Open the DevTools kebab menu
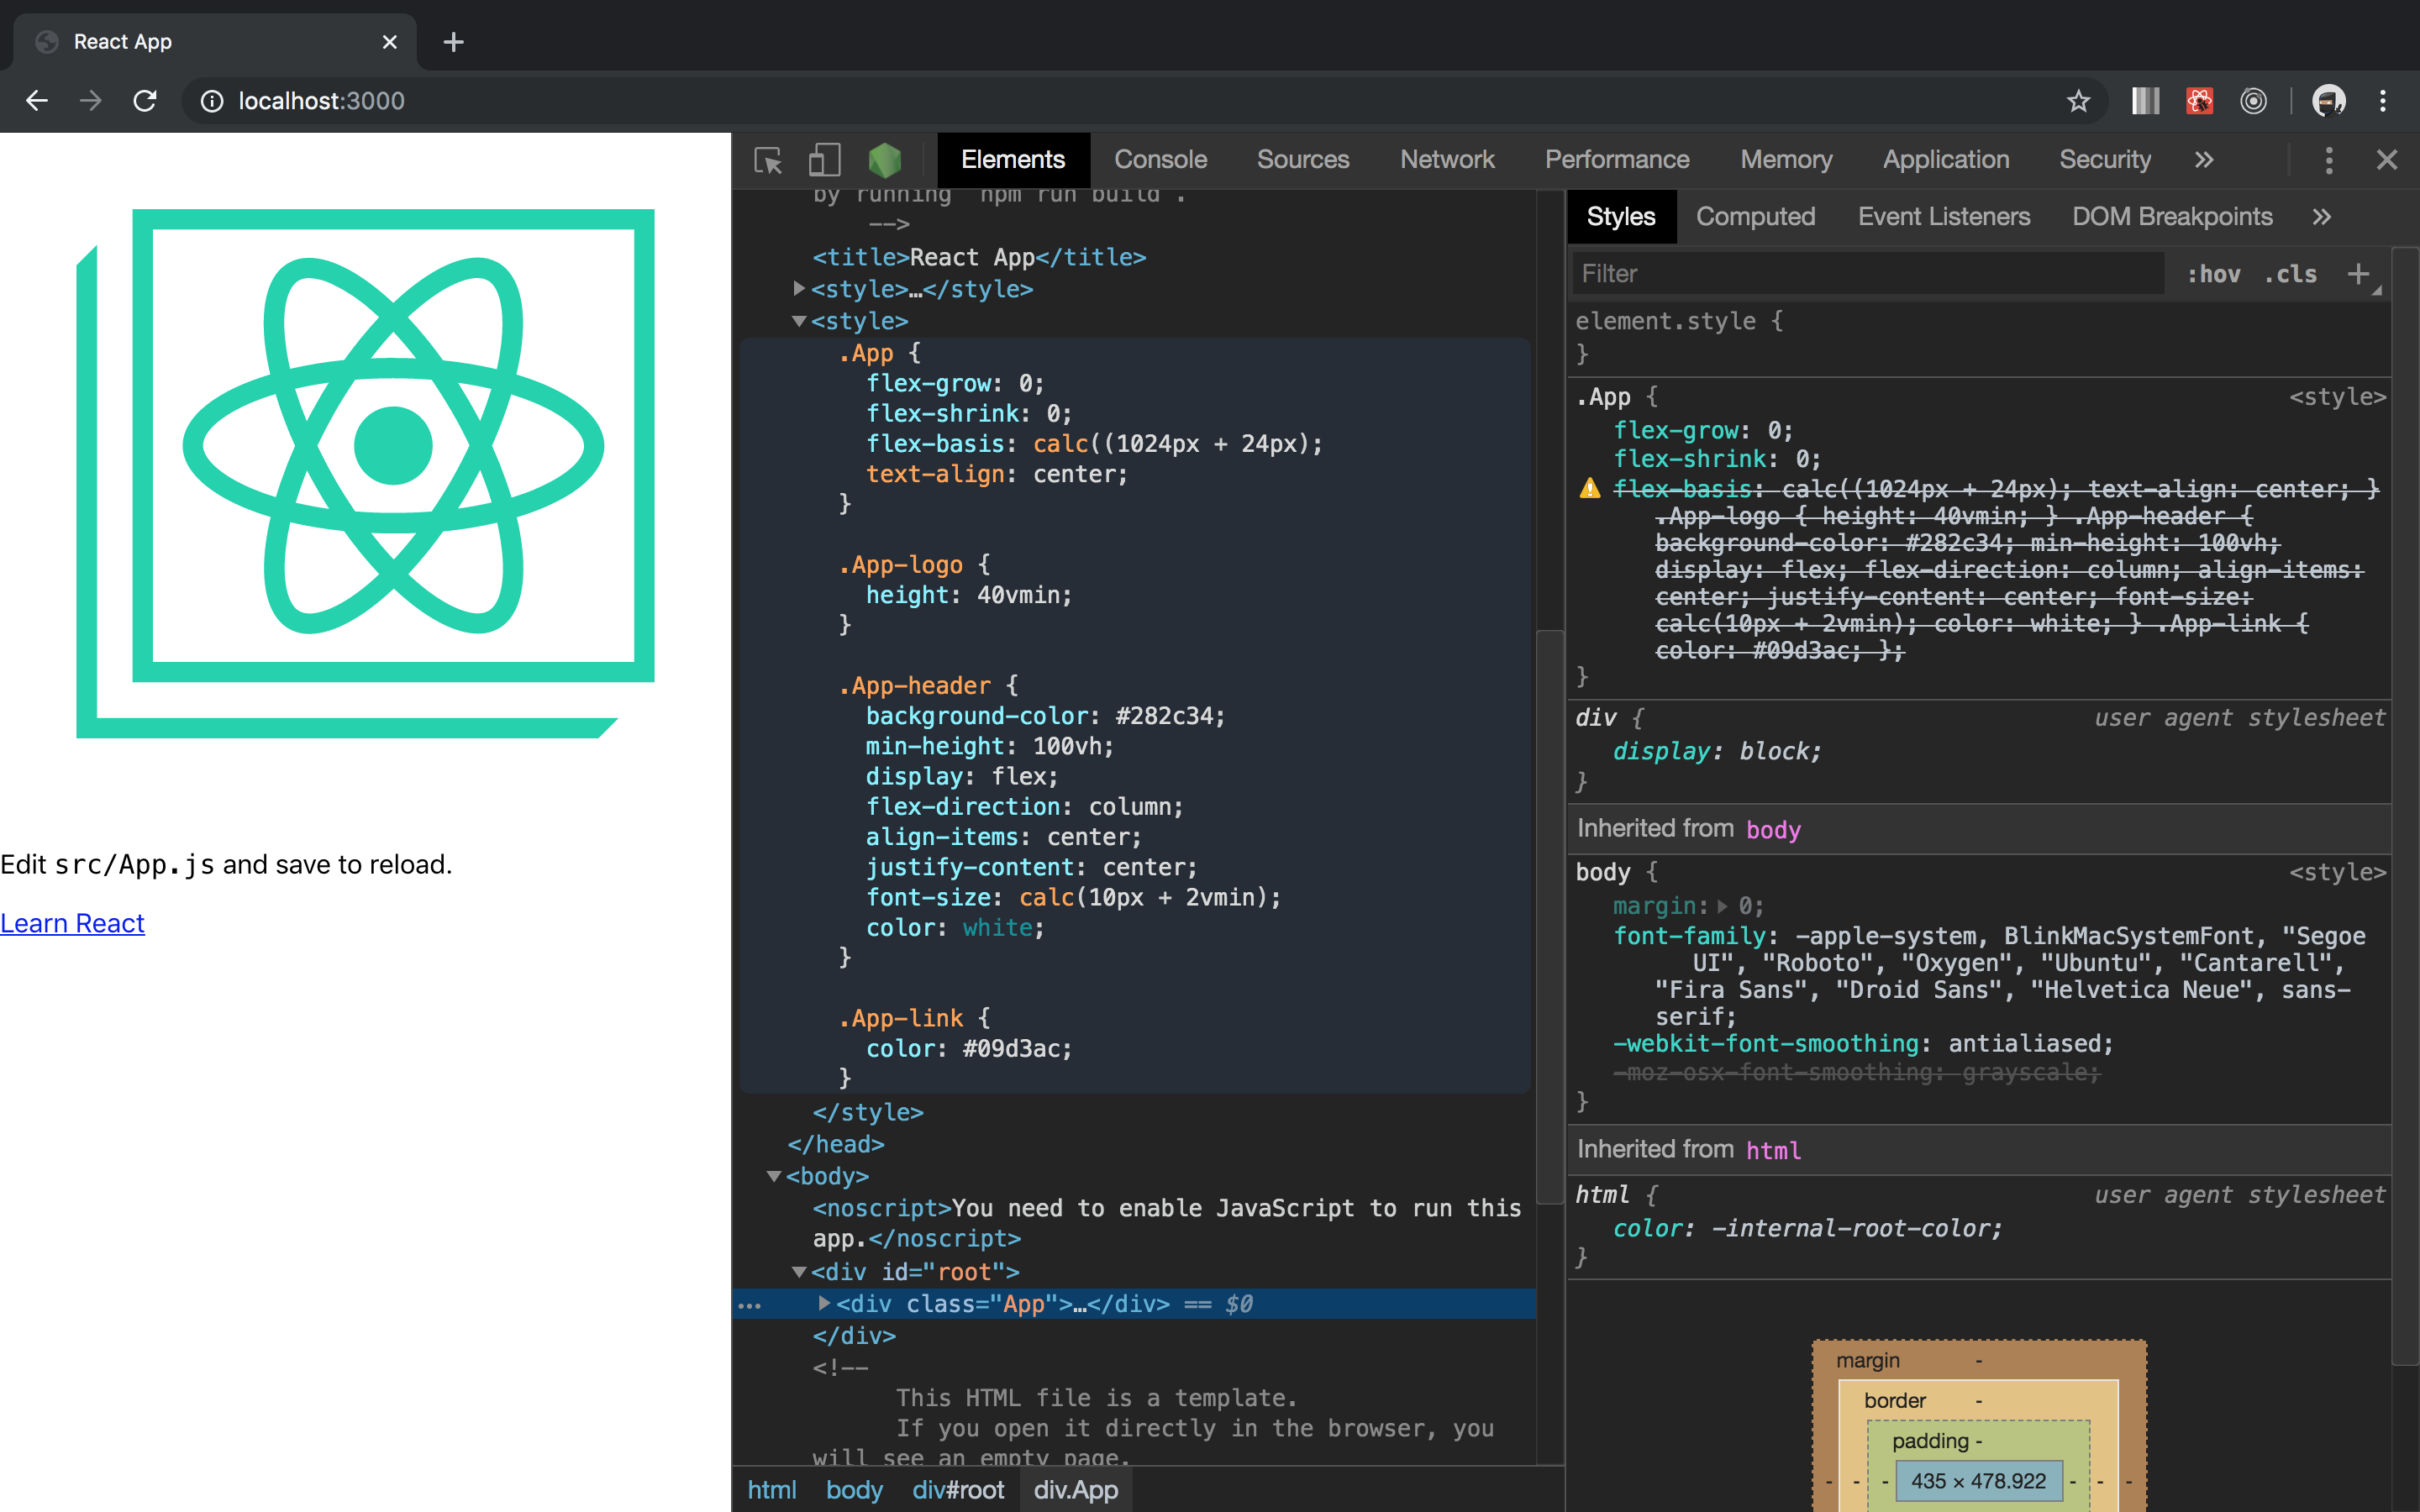Image resolution: width=2420 pixels, height=1512 pixels. (x=2329, y=160)
